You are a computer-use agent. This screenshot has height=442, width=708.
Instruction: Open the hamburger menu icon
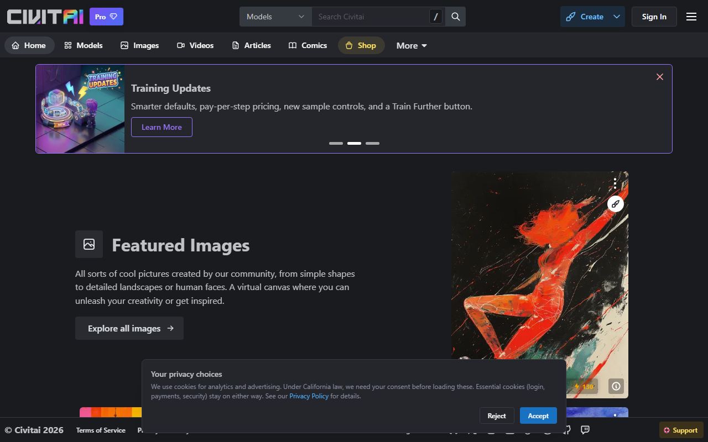click(691, 17)
